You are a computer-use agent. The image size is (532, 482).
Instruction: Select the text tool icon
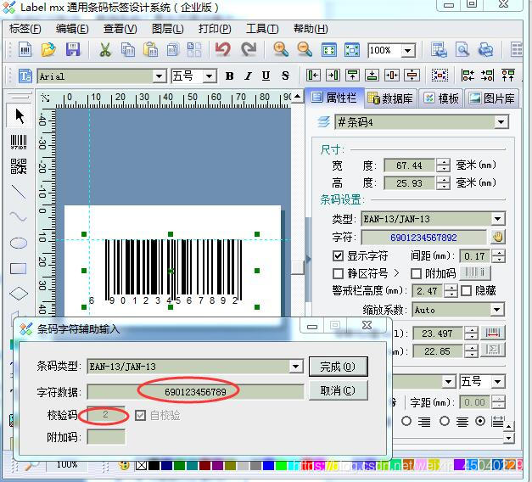[x=25, y=76]
